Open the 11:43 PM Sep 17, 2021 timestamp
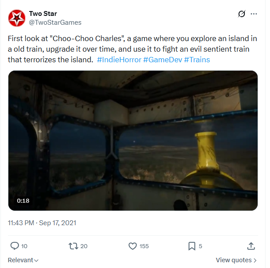Viewport: 270px width, 268px height. 42,223
